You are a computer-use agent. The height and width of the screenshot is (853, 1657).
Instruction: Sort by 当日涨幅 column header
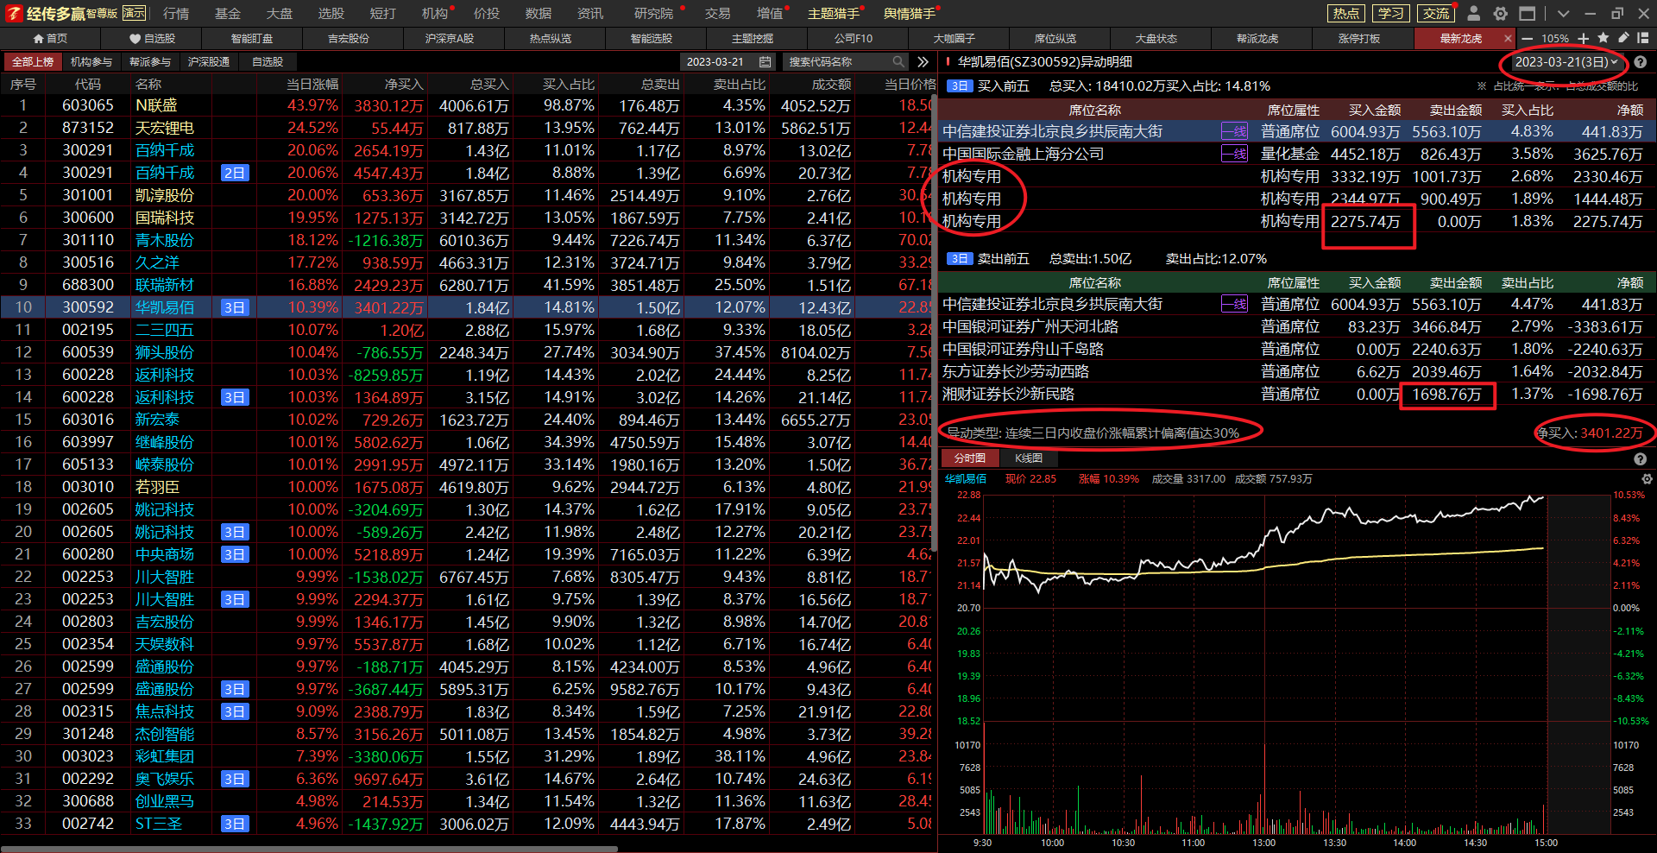pyautogui.click(x=312, y=84)
